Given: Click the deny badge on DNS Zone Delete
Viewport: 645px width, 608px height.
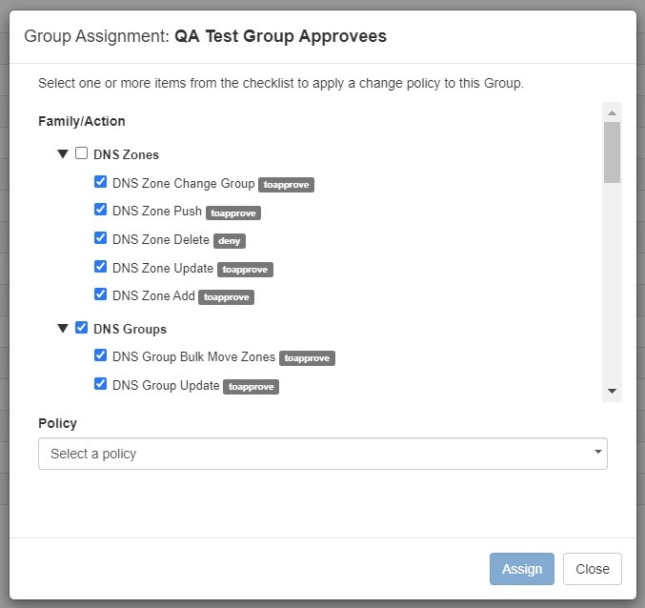Looking at the screenshot, I should click(x=230, y=241).
